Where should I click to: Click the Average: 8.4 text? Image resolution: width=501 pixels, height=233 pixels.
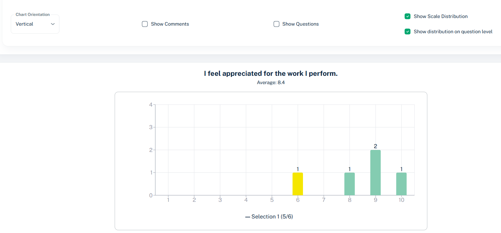pos(271,82)
